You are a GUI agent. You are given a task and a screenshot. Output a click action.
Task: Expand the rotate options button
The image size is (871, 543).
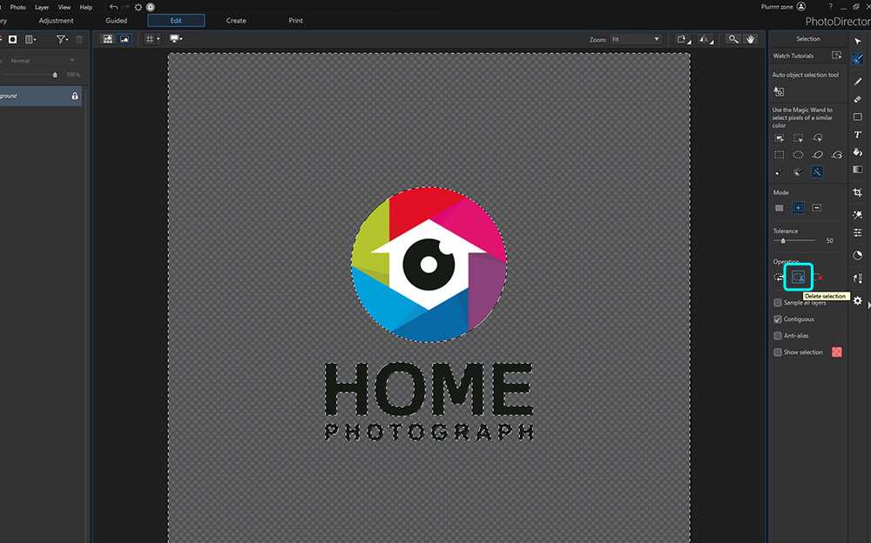pyautogui.click(x=683, y=39)
